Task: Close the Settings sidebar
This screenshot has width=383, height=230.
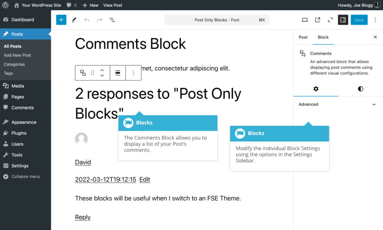Action: pos(375,37)
